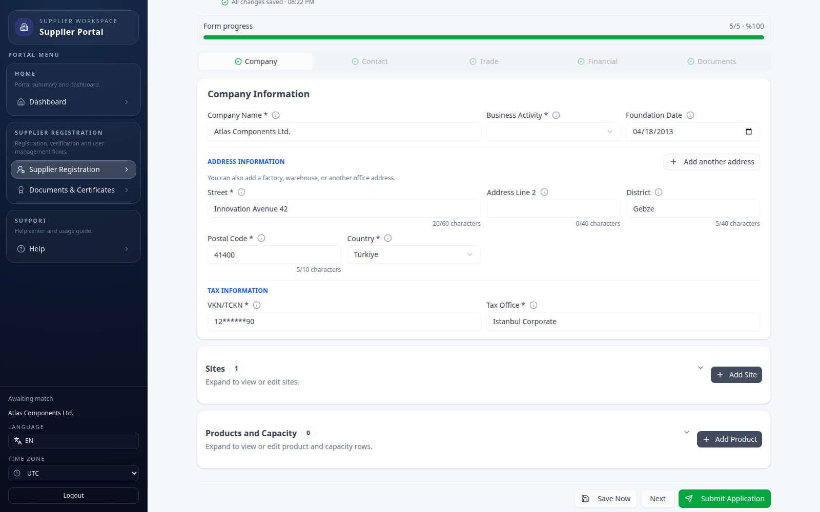The width and height of the screenshot is (820, 512).
Task: Open the Foundation Date calendar picker icon
Action: pos(749,132)
